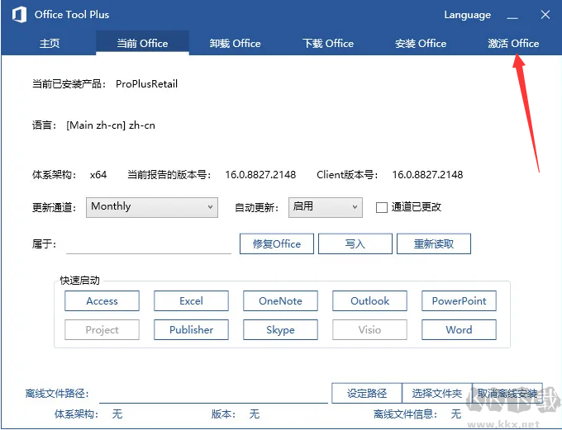The height and width of the screenshot is (430, 562).
Task: Click the Office Tool Plus title text
Action: pos(72,15)
